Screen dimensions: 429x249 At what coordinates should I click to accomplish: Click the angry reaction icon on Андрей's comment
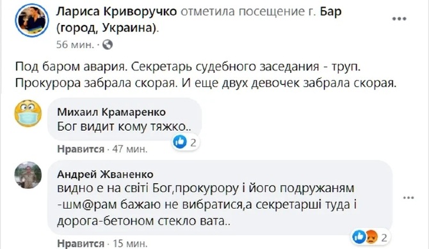point(371,237)
